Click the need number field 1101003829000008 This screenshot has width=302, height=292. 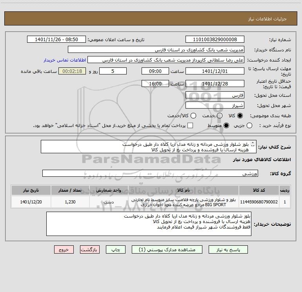point(215,40)
